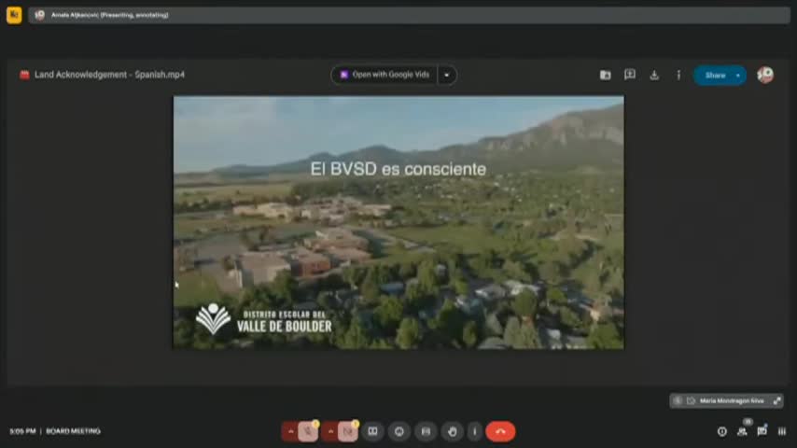Open the meeting details info icon
The image size is (797, 448).
[x=721, y=431]
